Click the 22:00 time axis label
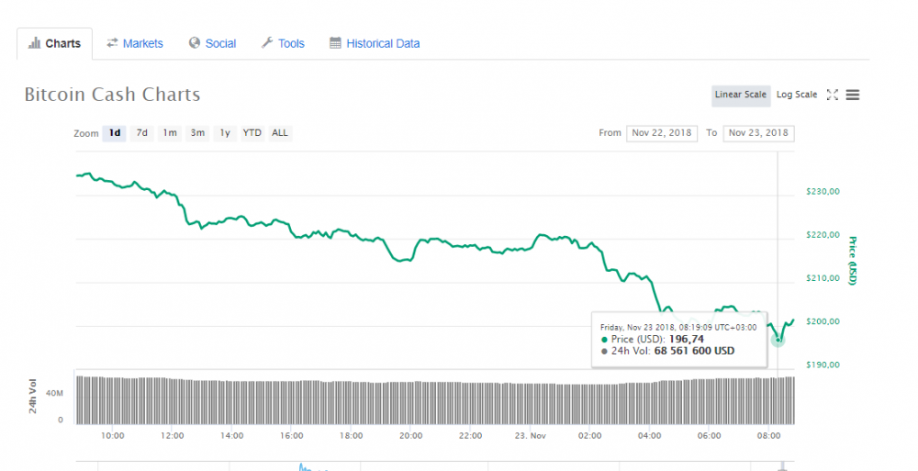 pos(471,436)
